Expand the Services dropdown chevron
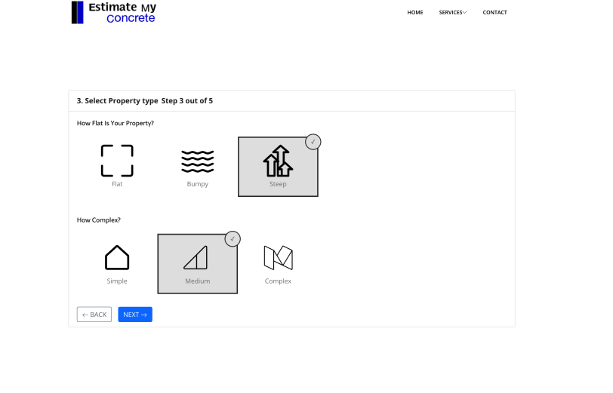Screen dimensions: 613x393 coord(465,13)
